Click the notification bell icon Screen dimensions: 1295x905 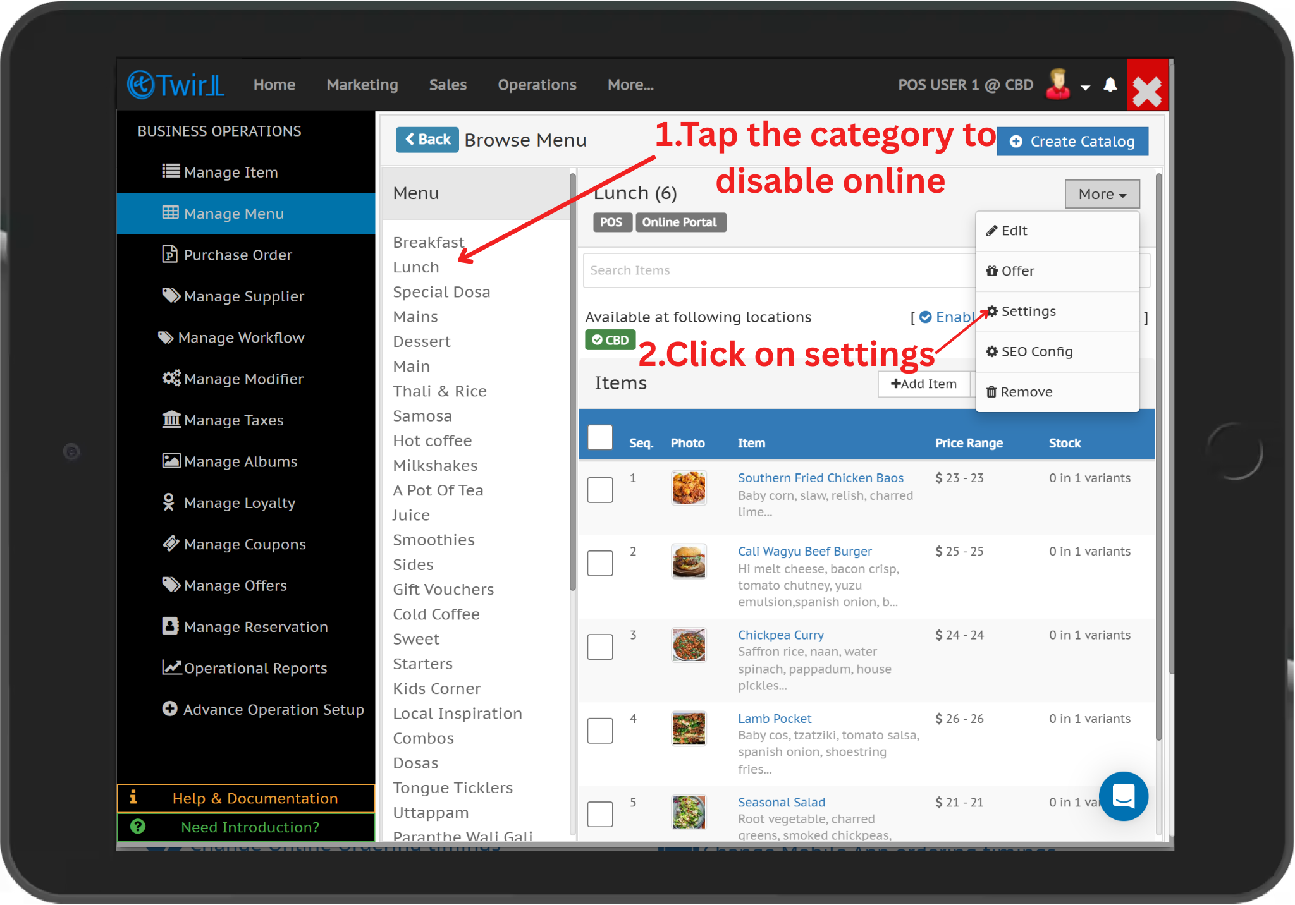tap(1110, 85)
